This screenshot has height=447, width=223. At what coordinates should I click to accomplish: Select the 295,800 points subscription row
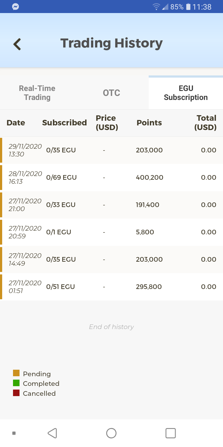pos(111,287)
